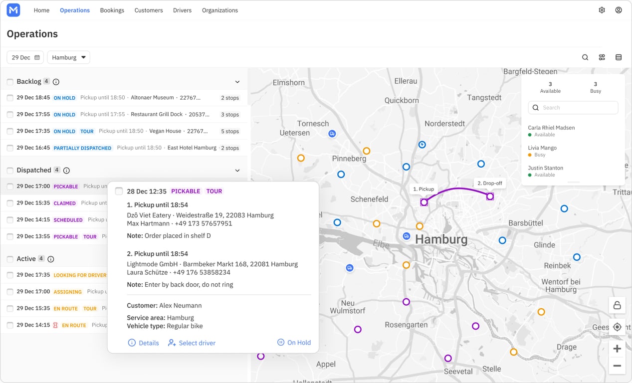Select all Dispatched orders checkbox
Viewport: 632px width, 383px height.
click(10, 170)
